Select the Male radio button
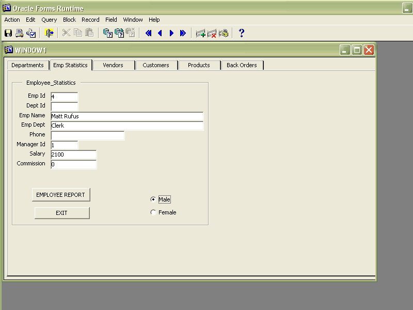 [153, 199]
